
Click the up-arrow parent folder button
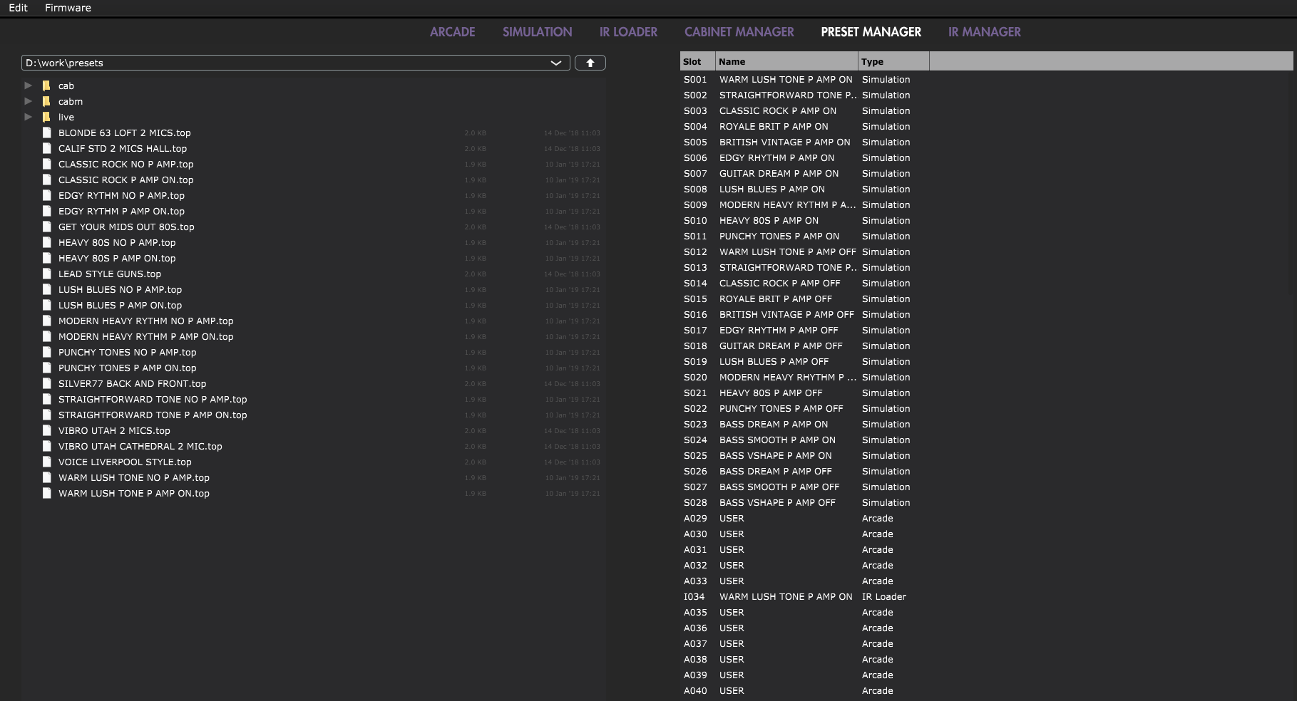(x=590, y=63)
